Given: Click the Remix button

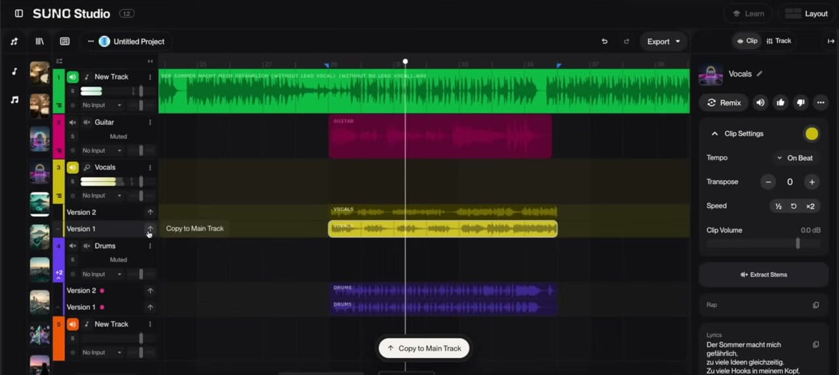Looking at the screenshot, I should [724, 102].
